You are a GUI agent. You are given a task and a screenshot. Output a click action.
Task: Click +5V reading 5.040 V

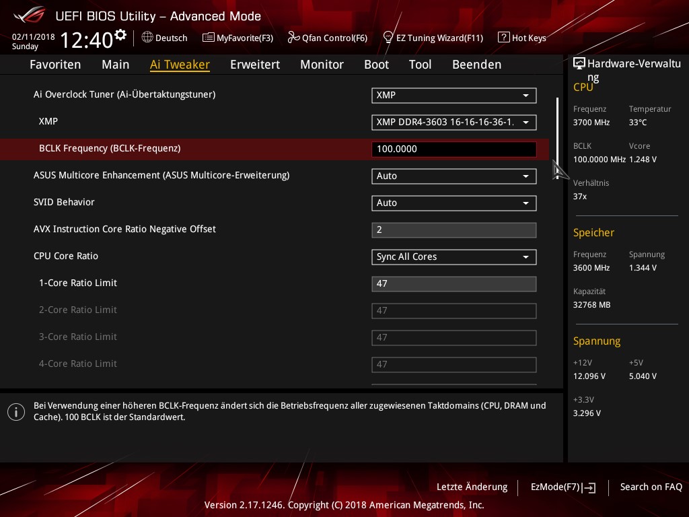click(x=643, y=376)
